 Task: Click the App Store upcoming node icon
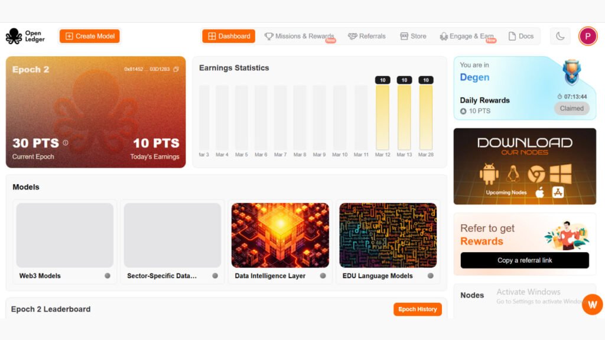(x=558, y=192)
